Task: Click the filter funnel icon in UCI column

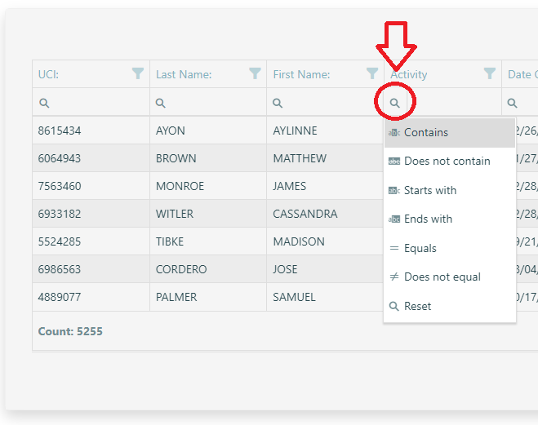Action: click(138, 74)
